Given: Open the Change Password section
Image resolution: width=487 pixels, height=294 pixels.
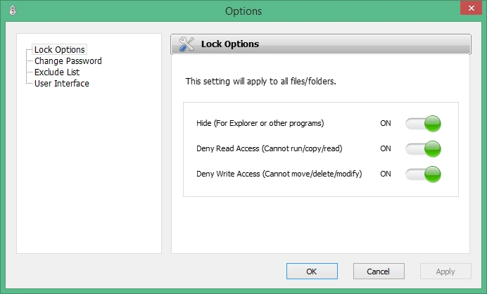Looking at the screenshot, I should coord(68,61).
